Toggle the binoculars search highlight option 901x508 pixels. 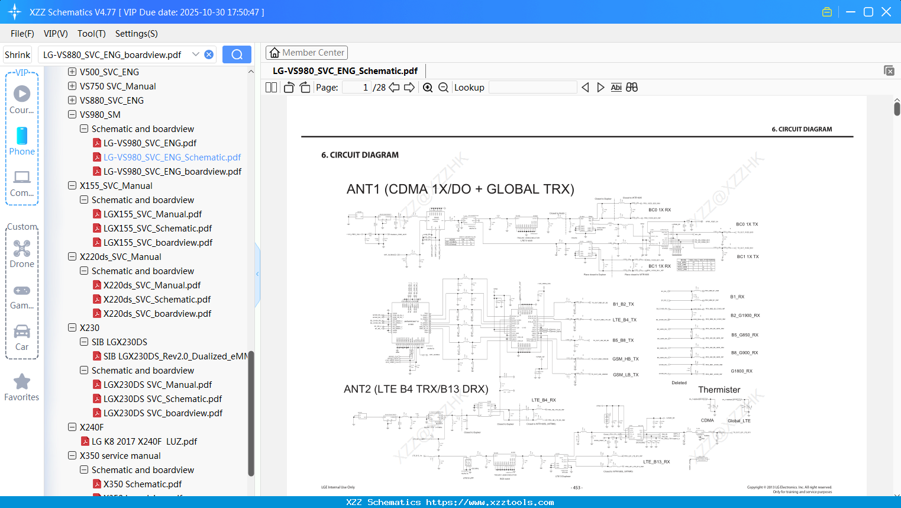(x=631, y=87)
